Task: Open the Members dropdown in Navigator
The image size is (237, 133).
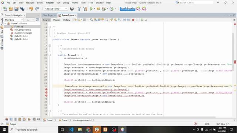Action: tap(14, 20)
